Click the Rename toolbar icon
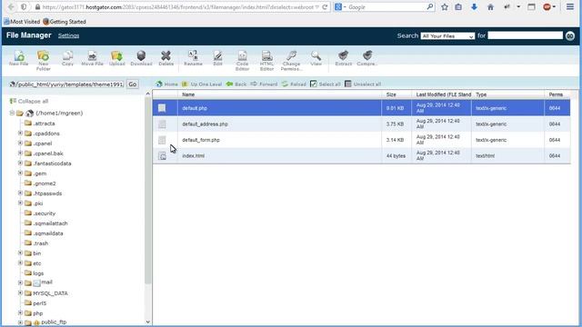582x327 pixels. [x=194, y=58]
